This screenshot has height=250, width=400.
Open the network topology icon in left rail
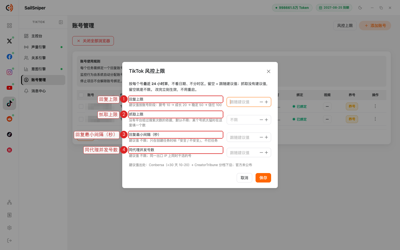(x=9, y=202)
